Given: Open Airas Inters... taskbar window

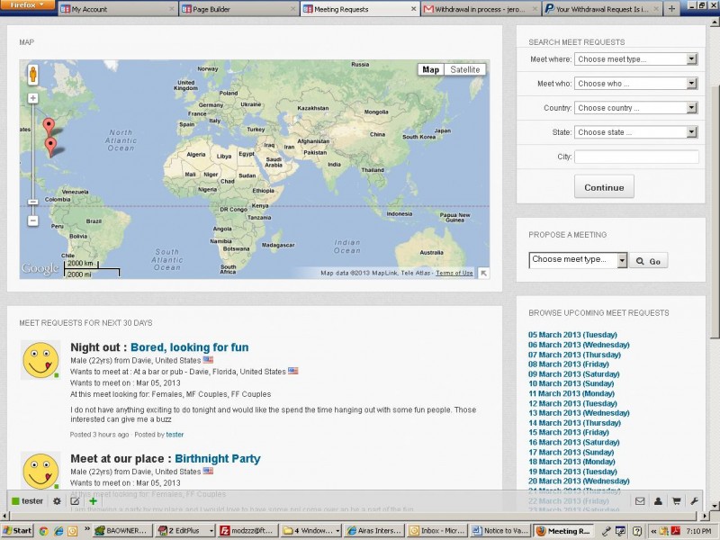Looking at the screenshot, I should (x=374, y=531).
